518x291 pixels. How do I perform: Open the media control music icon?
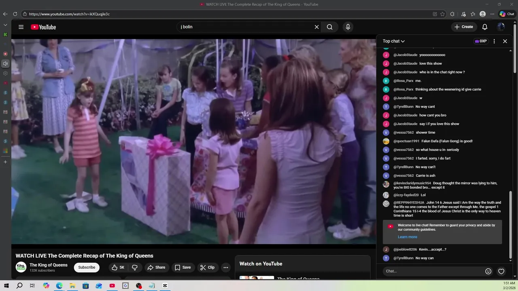(463, 14)
